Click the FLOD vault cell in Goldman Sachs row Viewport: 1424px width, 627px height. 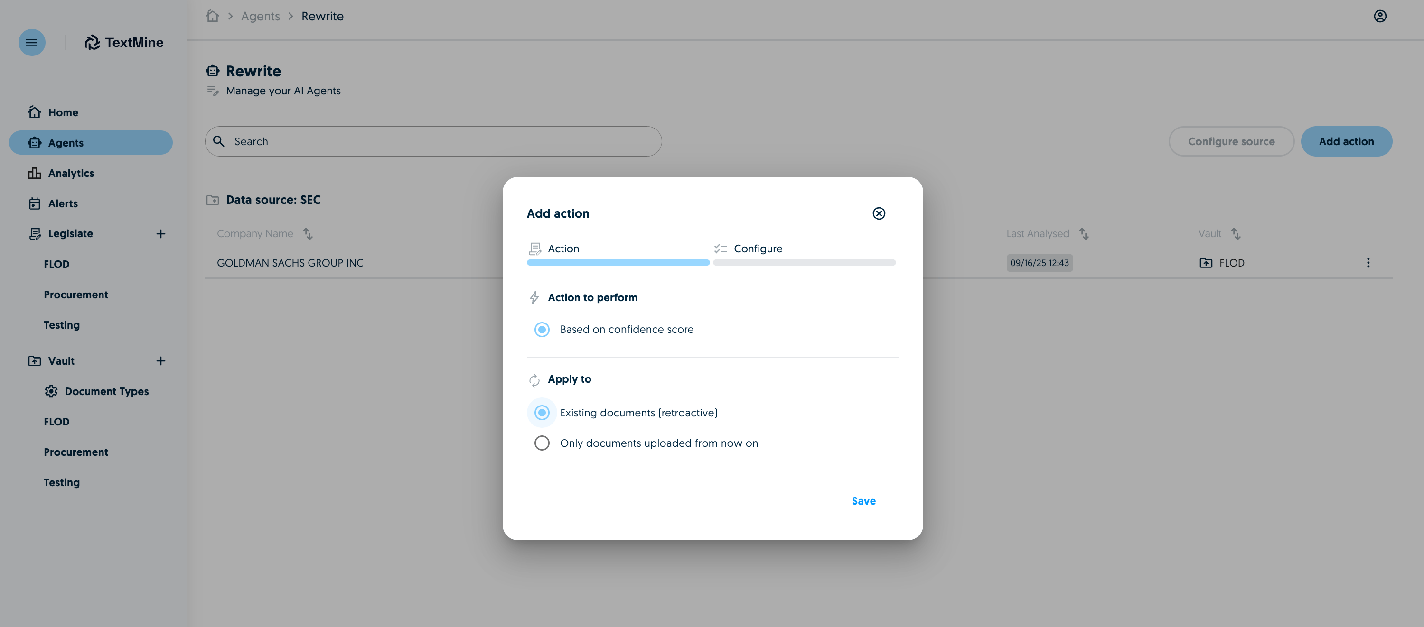click(x=1222, y=263)
